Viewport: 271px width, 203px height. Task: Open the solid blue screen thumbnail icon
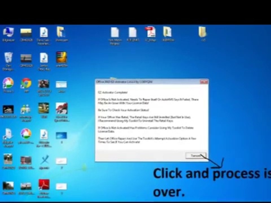[x=61, y=137]
